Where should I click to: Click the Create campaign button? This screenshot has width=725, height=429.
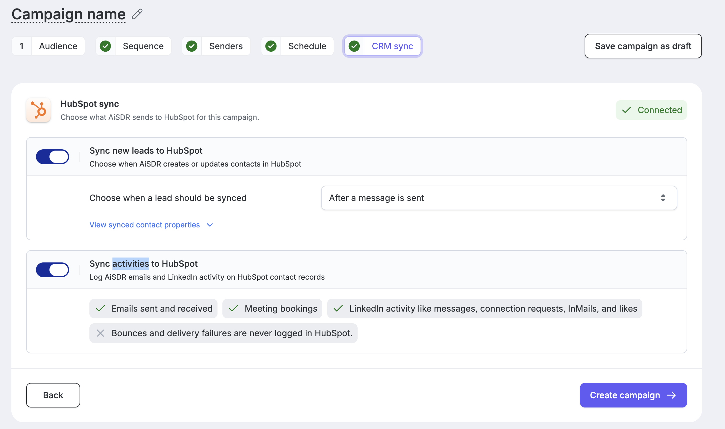(x=633, y=395)
